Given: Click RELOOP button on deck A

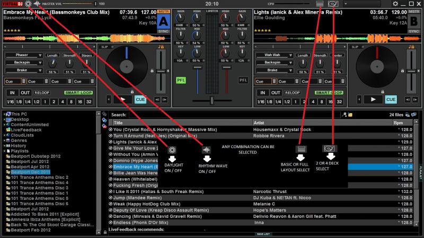Looking at the screenshot, I should [x=42, y=93].
